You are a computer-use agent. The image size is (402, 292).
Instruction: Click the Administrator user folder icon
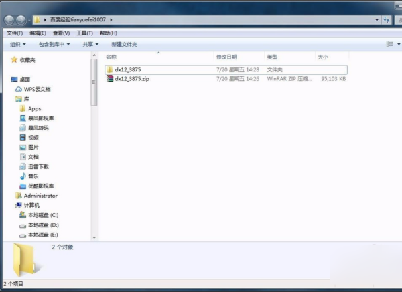point(19,196)
